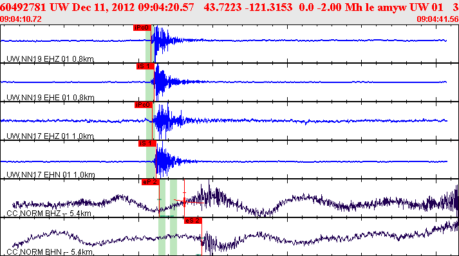Click the red crosshair marker on NORM BHZ trace
The image size is (459, 256).
click(184, 201)
